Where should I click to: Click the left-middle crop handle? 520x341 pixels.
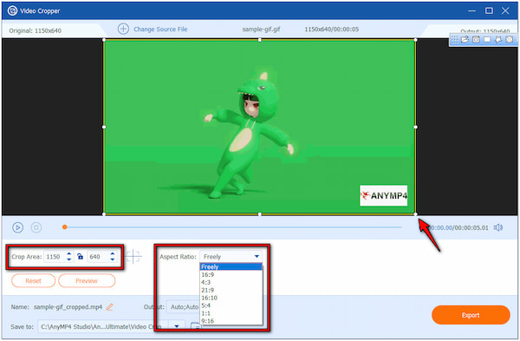[x=104, y=127]
